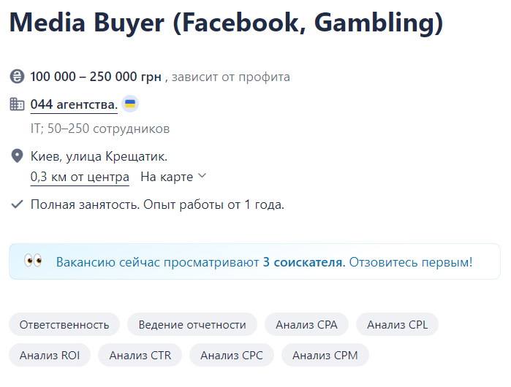The image size is (511, 387).
Task: Choose the "Анализ ROI" tag
Action: pos(50,356)
